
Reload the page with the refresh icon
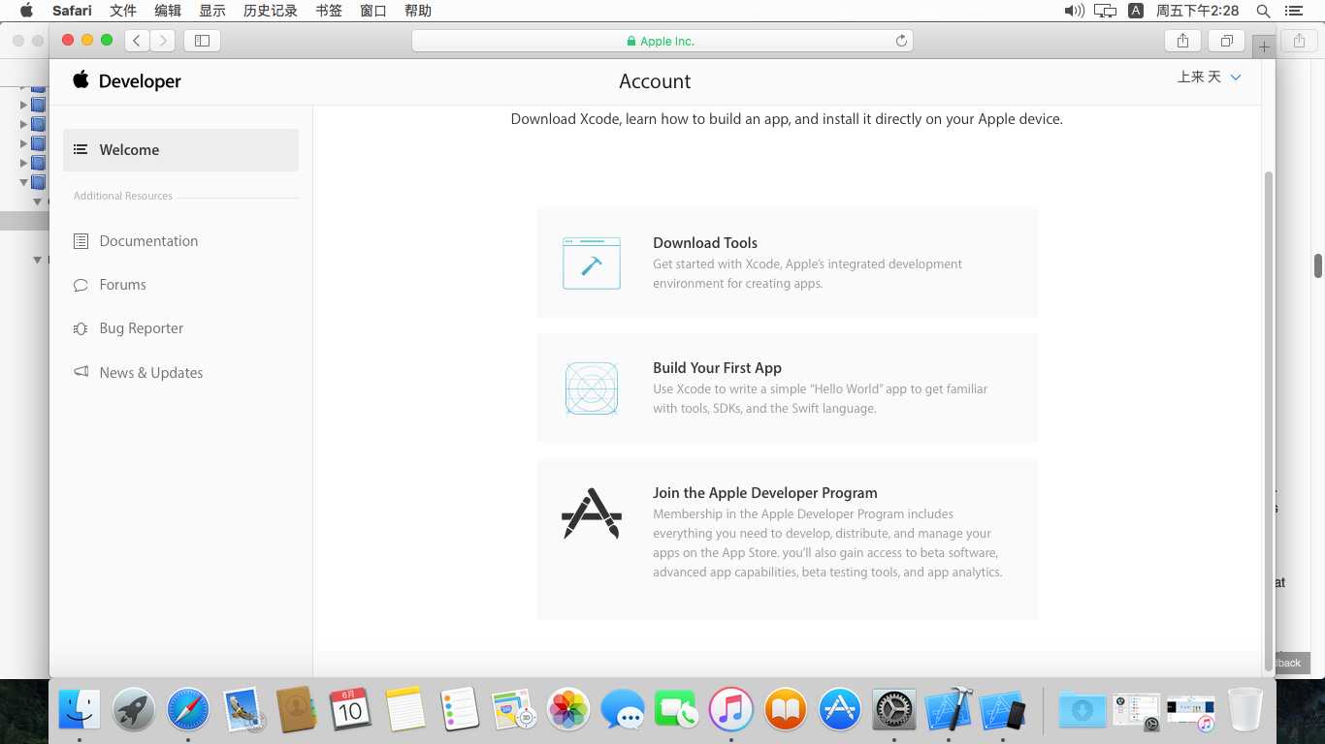click(901, 41)
